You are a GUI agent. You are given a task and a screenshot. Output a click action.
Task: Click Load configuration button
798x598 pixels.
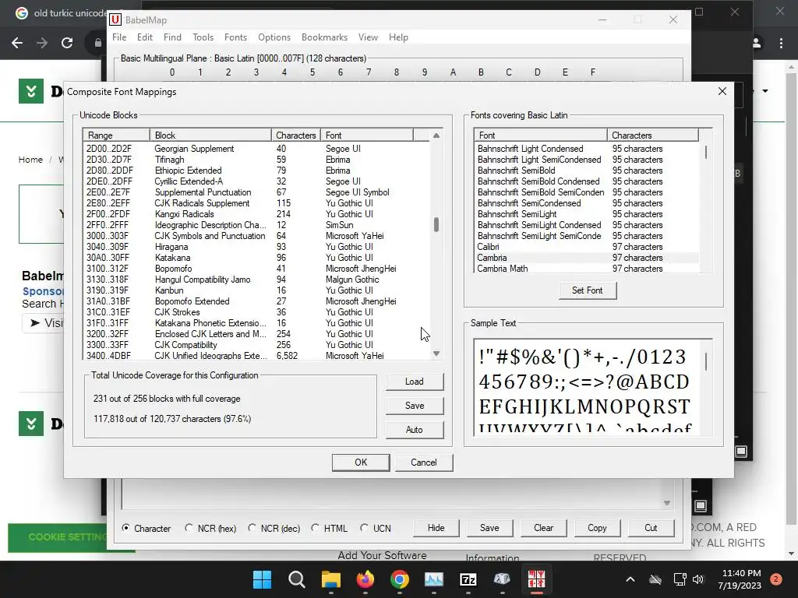415,382
